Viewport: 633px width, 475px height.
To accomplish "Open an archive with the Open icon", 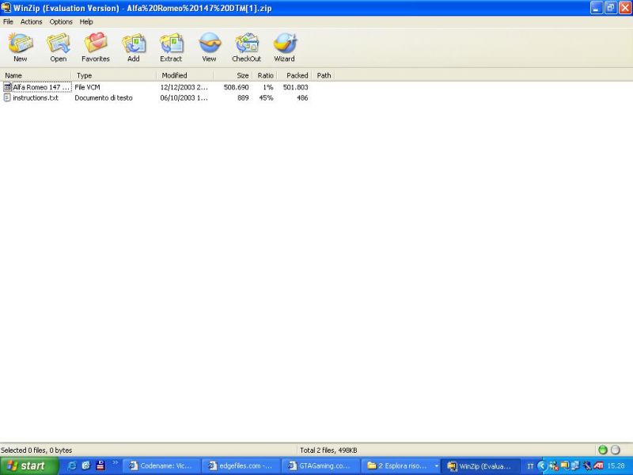I will tap(59, 44).
